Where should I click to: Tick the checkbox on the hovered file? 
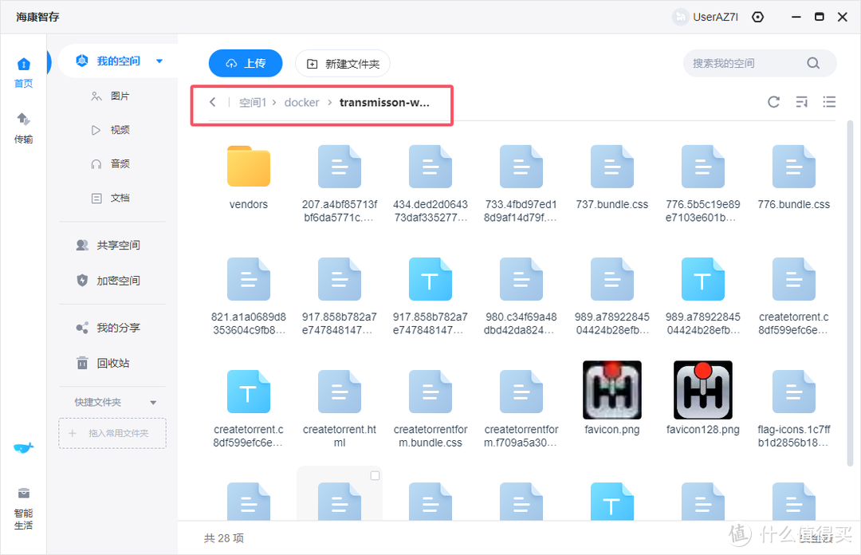(375, 476)
